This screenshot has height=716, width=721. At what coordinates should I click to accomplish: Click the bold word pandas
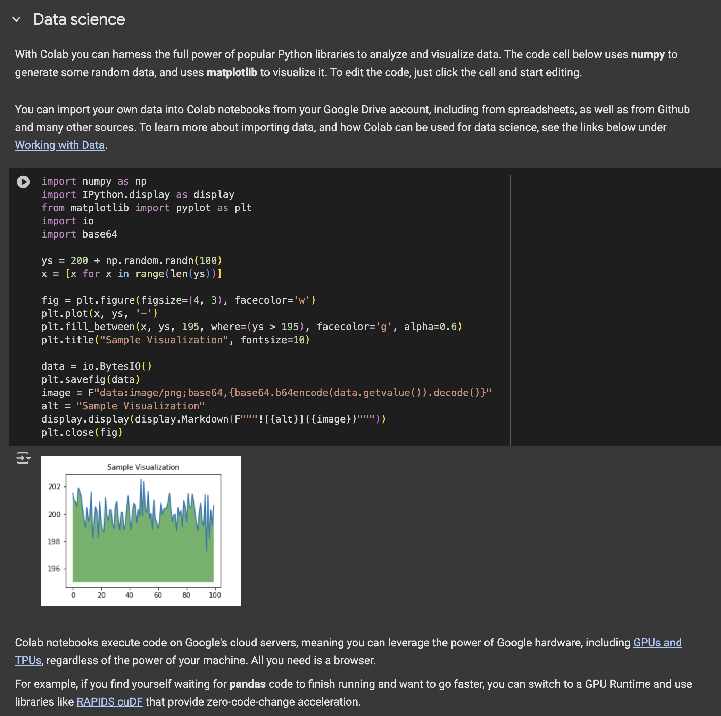247,684
